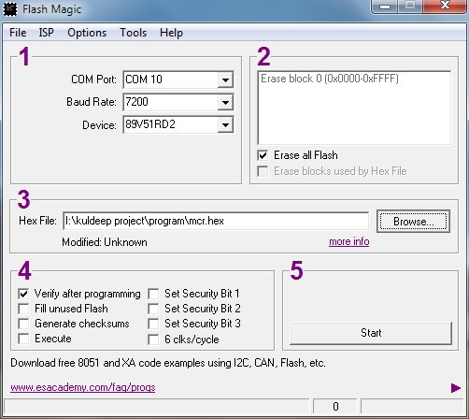Click the disabled maximize button of Flash Magic
The image size is (469, 419).
pos(411,6)
